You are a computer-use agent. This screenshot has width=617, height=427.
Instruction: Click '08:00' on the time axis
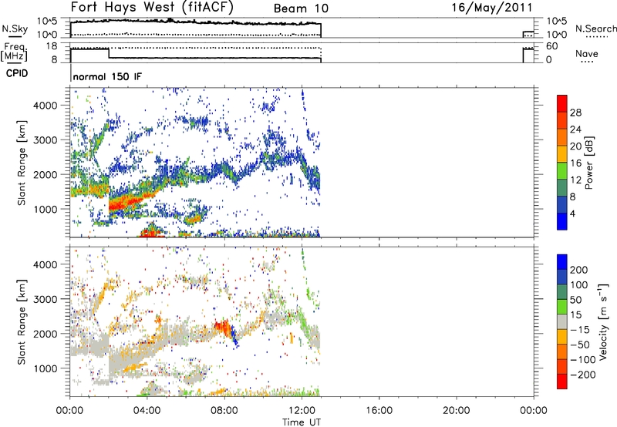pyautogui.click(x=224, y=411)
